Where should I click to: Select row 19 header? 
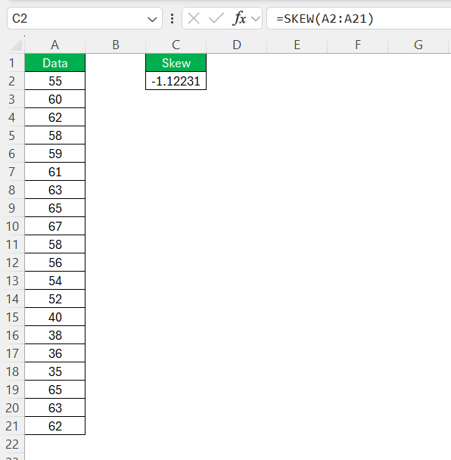click(x=12, y=390)
